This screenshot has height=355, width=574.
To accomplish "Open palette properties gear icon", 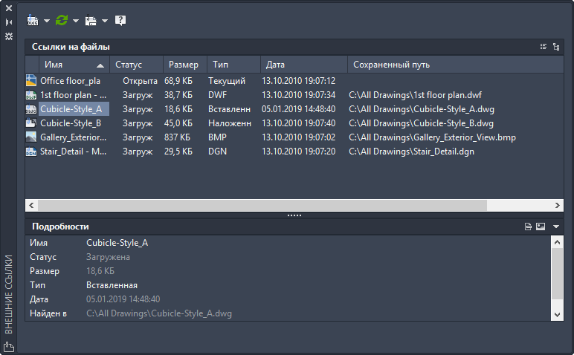I will point(9,36).
